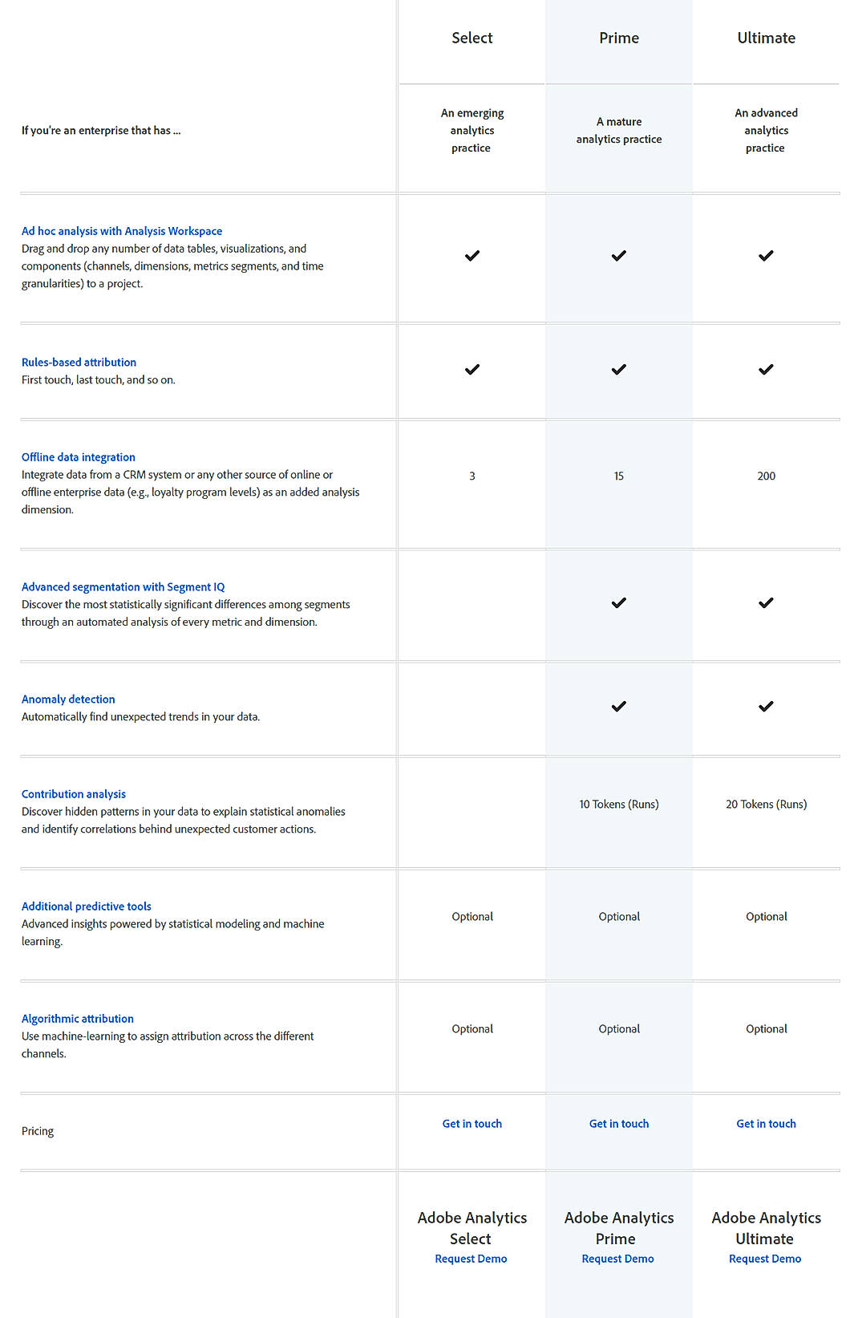
Task: Click Request Demo for Adobe Analytics Ultimate
Action: coord(765,1258)
